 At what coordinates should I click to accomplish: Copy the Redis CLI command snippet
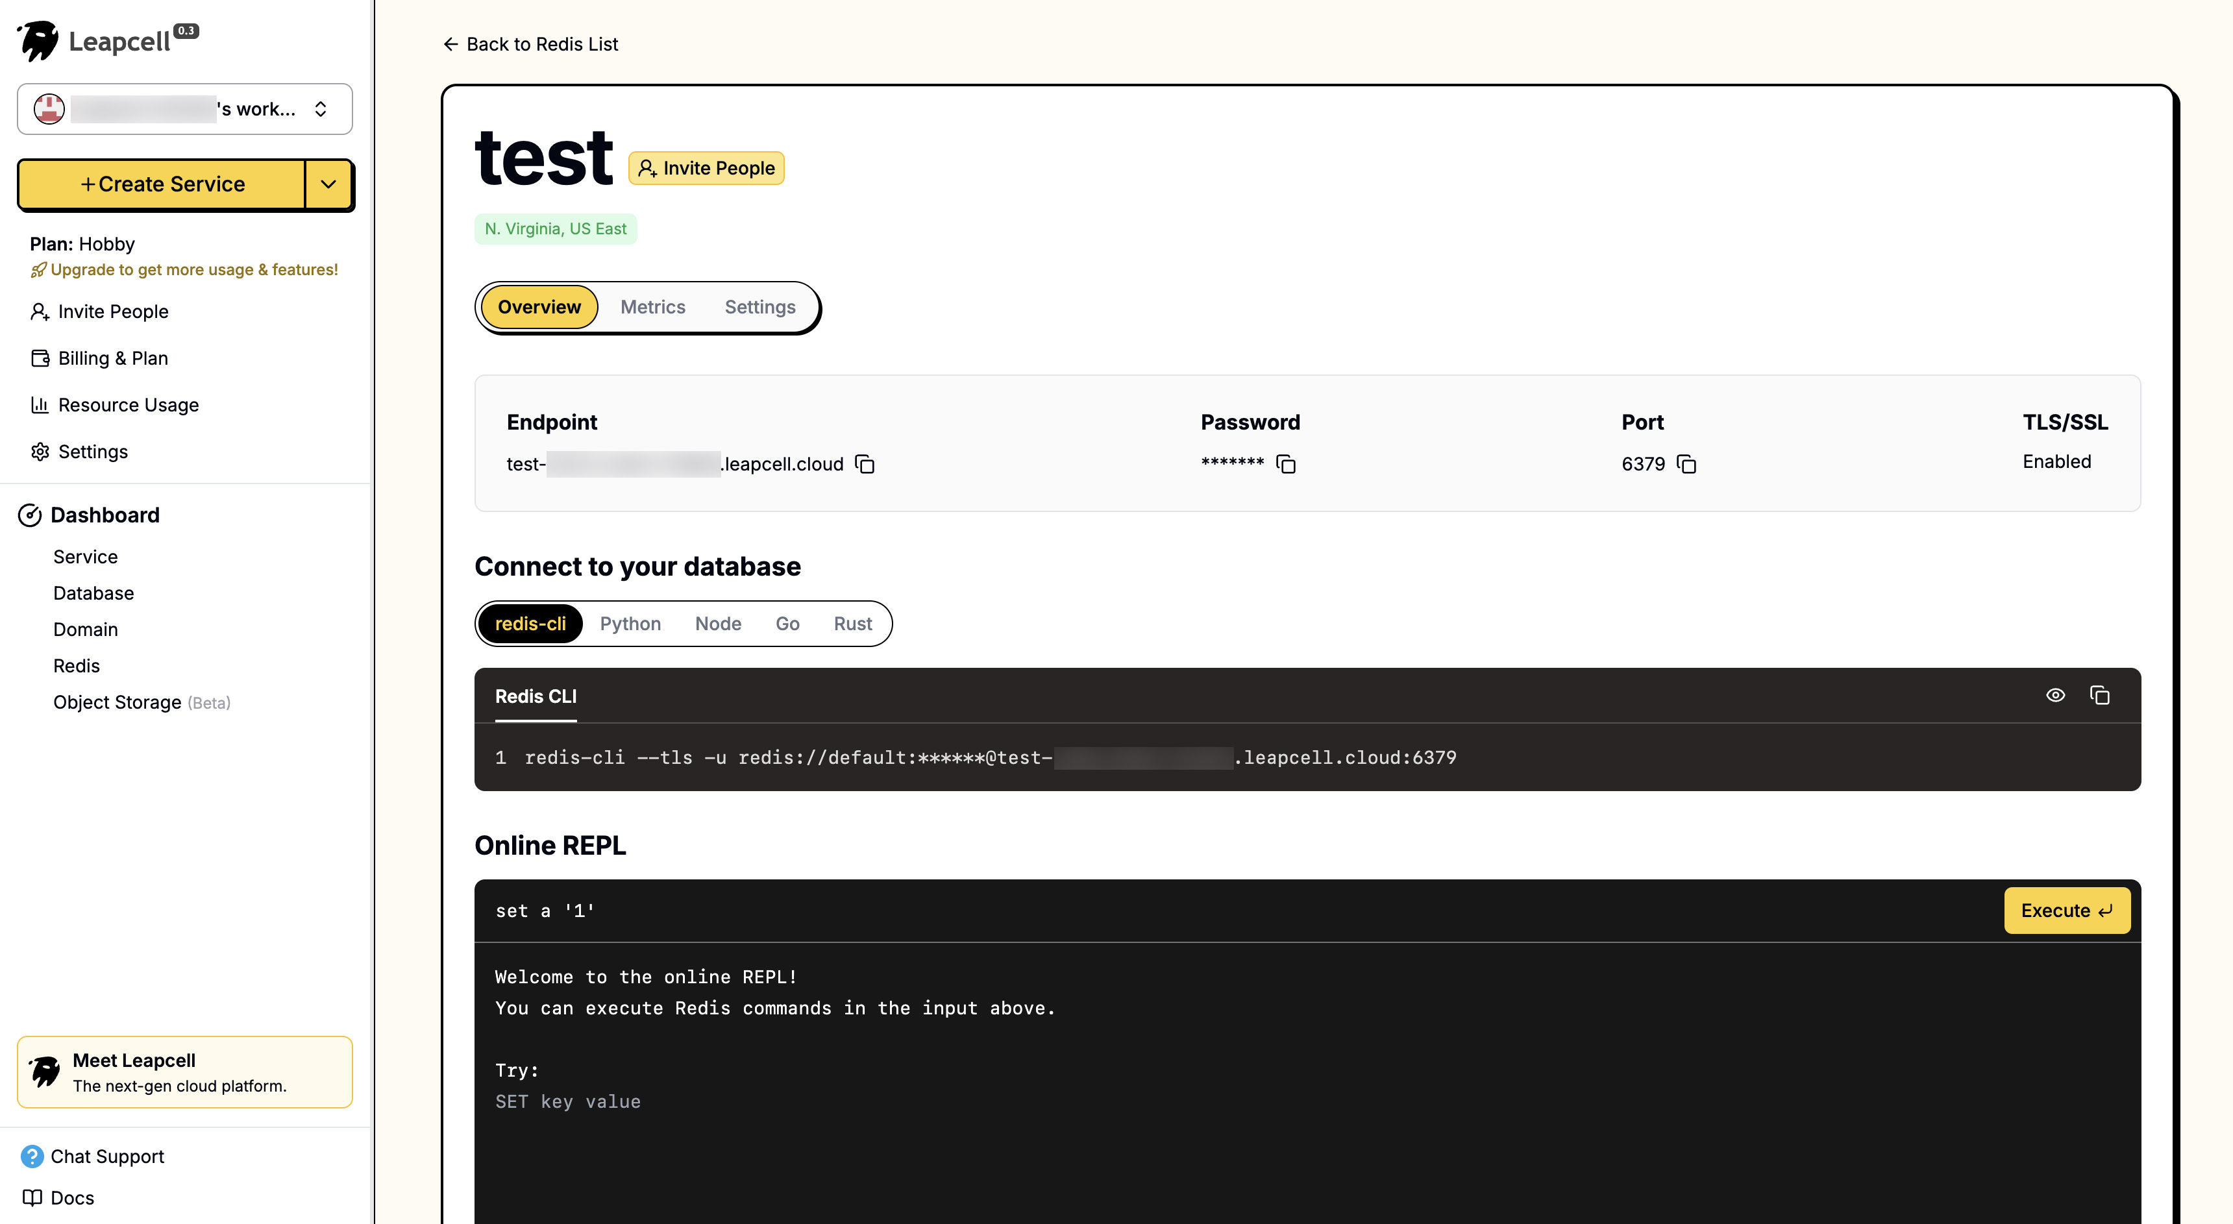tap(2099, 695)
